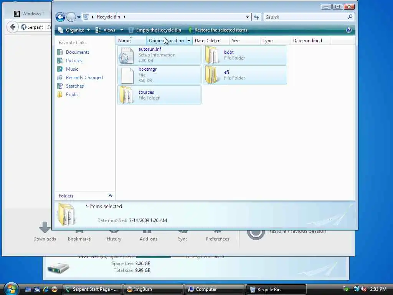The width and height of the screenshot is (393, 295).
Task: Open Searches favorite link
Action: 75,86
